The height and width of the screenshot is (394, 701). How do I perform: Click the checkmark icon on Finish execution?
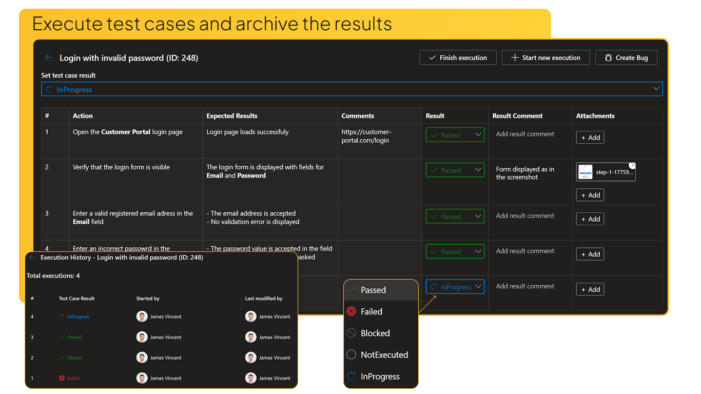pos(431,57)
